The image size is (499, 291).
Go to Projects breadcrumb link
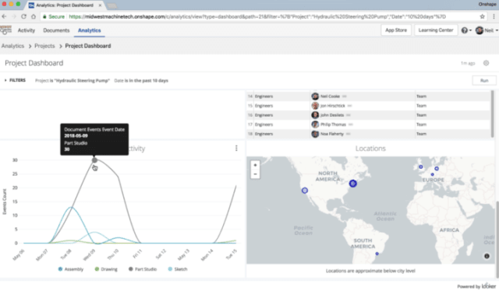point(44,46)
